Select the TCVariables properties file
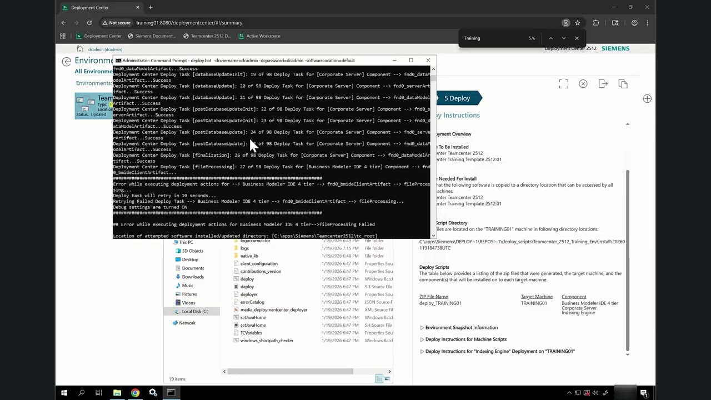The width and height of the screenshot is (711, 400). 251,333
